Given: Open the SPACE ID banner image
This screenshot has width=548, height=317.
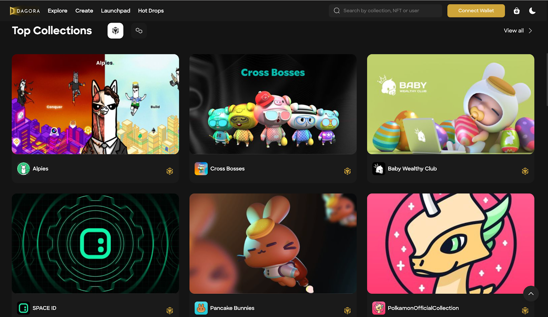Looking at the screenshot, I should 95,243.
